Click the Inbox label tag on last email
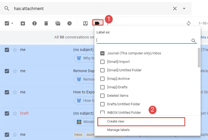This screenshot has width=208, height=140. pos(78,135)
